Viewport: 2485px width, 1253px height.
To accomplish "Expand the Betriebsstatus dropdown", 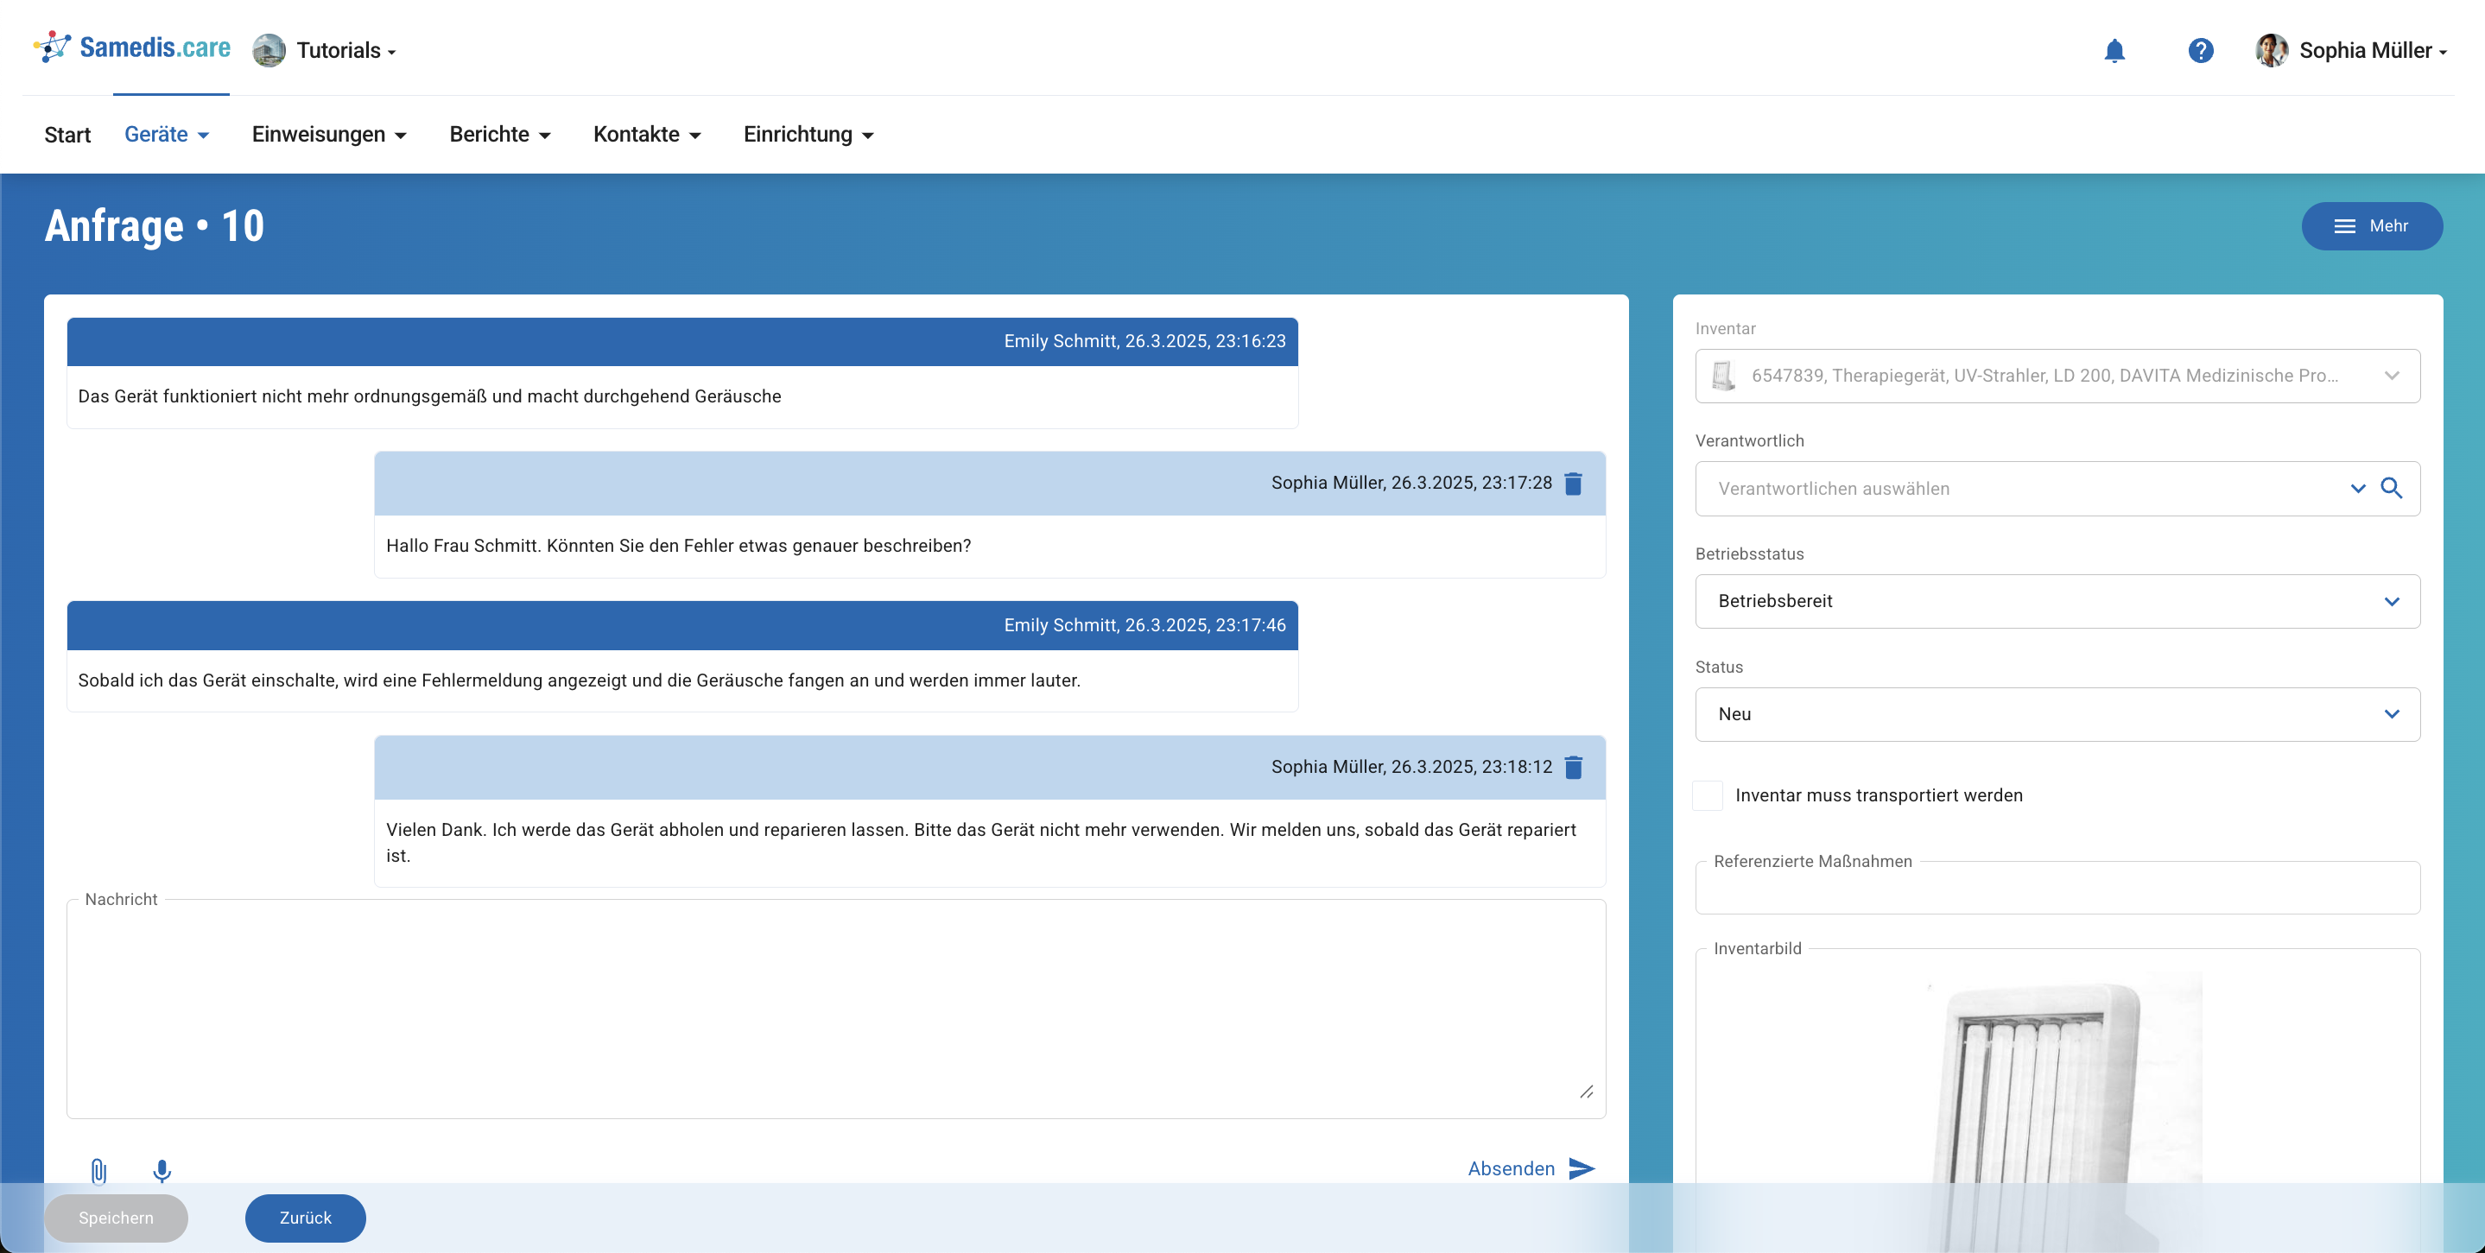I will click(x=2057, y=601).
